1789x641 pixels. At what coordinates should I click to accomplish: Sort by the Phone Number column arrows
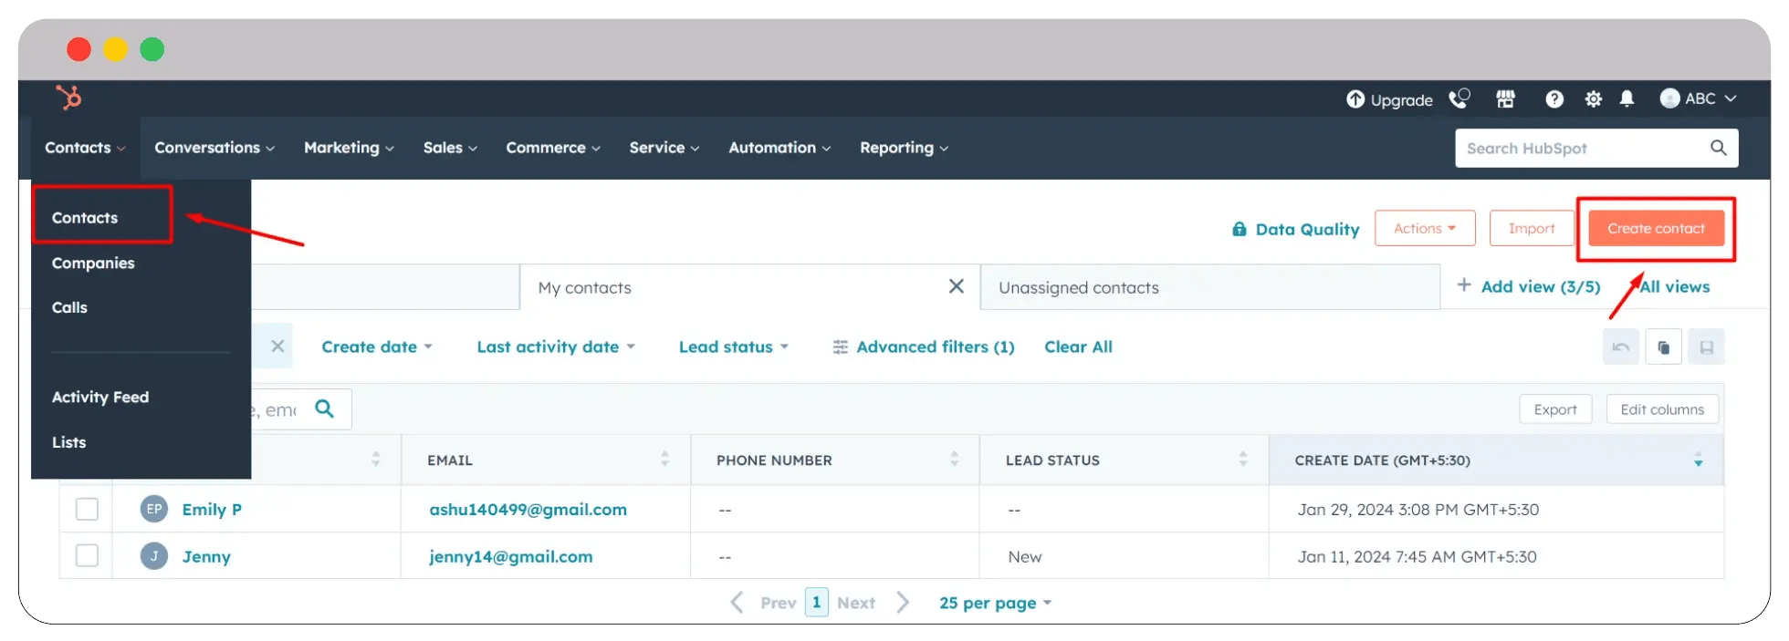coord(954,459)
